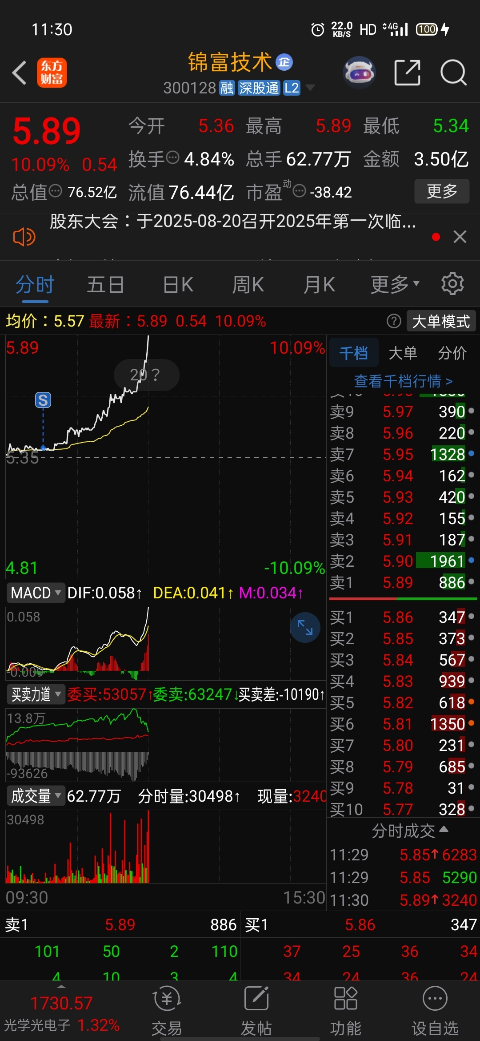The image size is (480, 1041).
Task: Tap the 光学光电子 sector index
Action: tap(61, 1013)
